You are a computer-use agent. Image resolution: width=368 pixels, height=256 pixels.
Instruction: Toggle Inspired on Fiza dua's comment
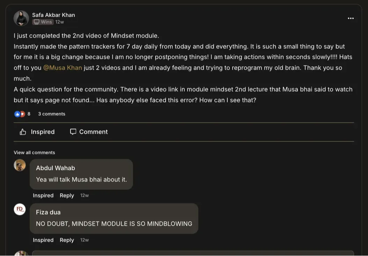[43, 240]
